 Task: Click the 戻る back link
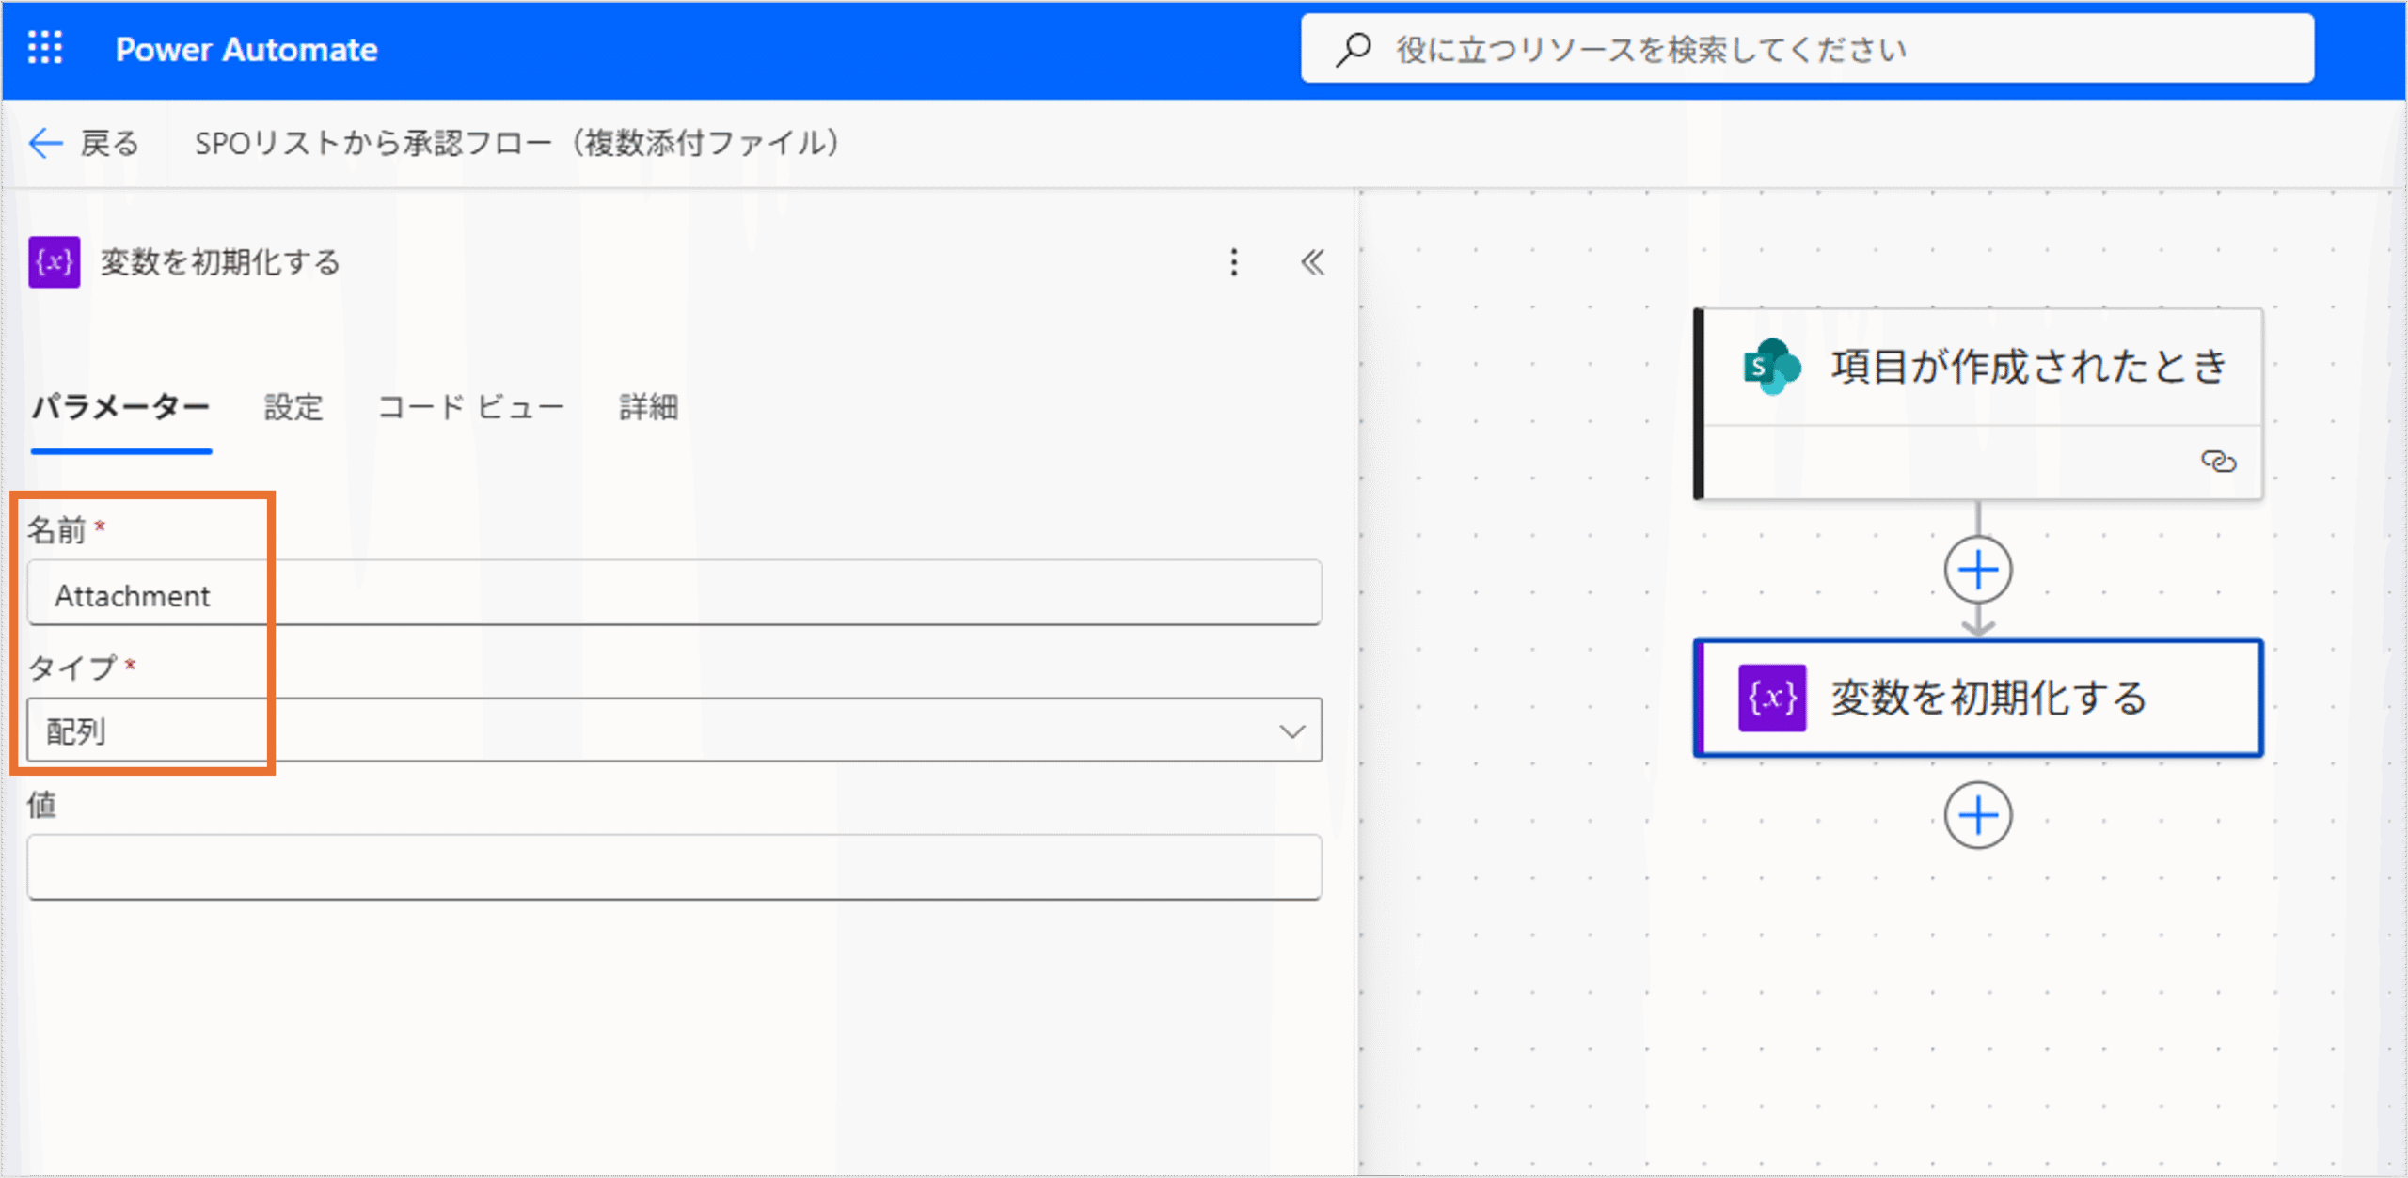pyautogui.click(x=109, y=143)
